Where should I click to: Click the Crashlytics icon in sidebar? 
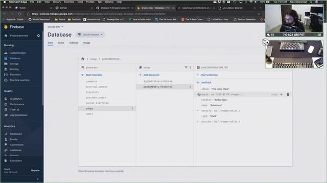point(6,99)
